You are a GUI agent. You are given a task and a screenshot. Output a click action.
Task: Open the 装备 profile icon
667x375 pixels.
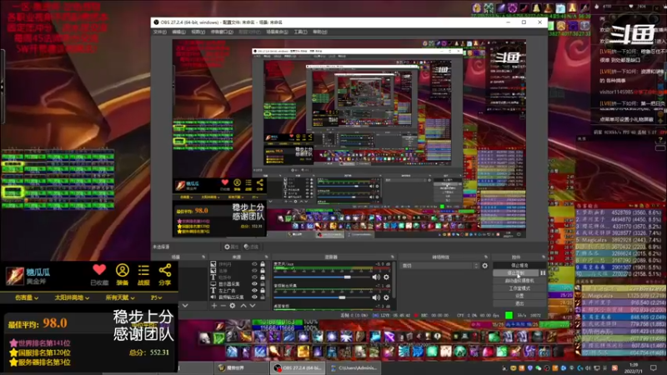(123, 270)
